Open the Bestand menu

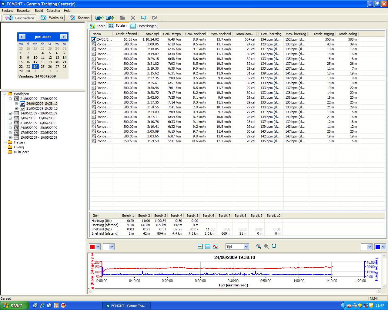pyautogui.click(x=8, y=11)
